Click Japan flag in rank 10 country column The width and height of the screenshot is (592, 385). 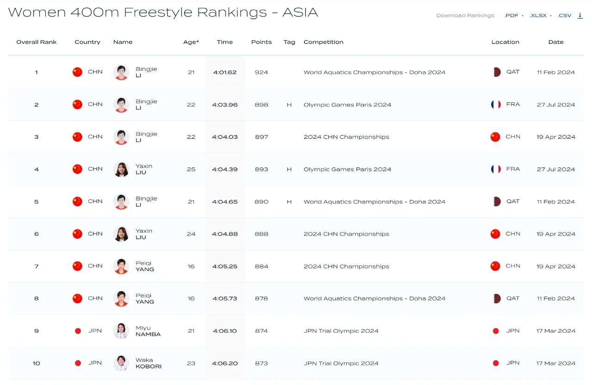(x=78, y=363)
